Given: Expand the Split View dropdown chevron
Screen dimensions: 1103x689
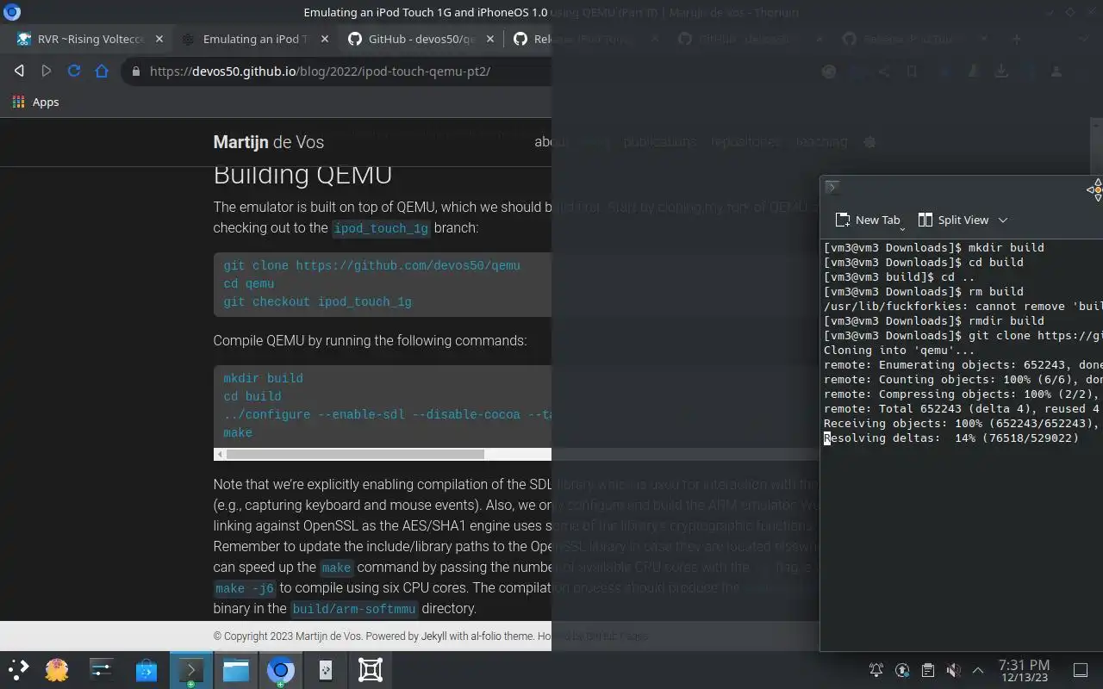Looking at the screenshot, I should click(x=1002, y=220).
